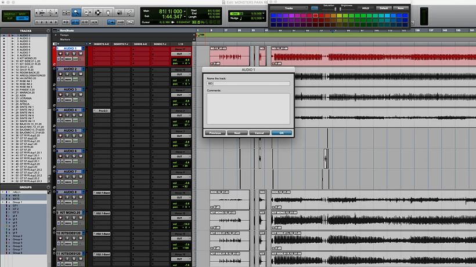Click audio waveform zoom icon
This screenshot has width=476, height=267.
pyautogui.click(x=42, y=13)
